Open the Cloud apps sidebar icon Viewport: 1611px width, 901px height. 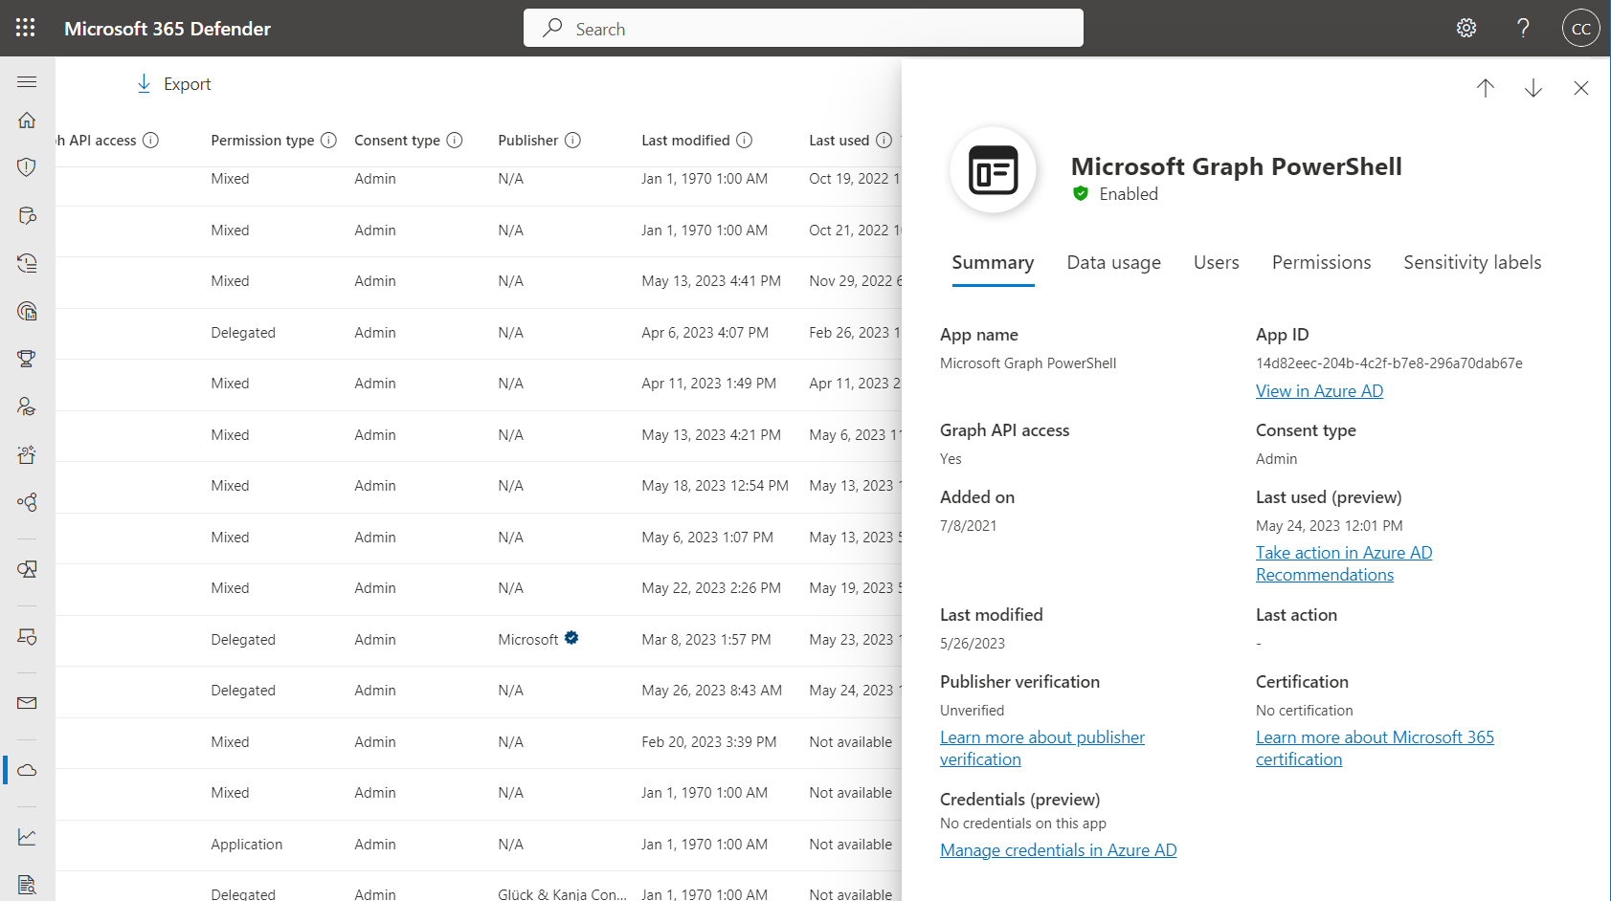(27, 770)
